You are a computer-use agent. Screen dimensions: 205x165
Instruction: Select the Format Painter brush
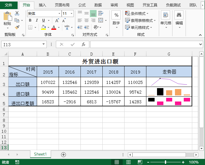pyautogui.click(x=17, y=27)
